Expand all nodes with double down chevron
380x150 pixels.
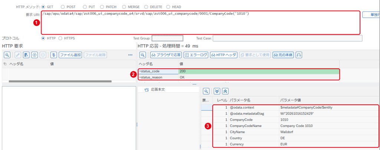(x=217, y=91)
